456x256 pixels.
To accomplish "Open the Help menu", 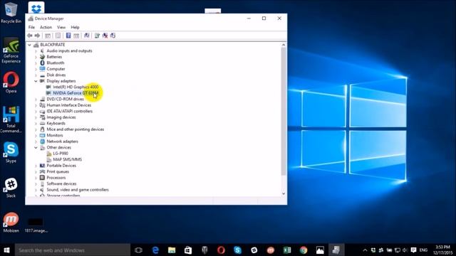I will pos(75,27).
